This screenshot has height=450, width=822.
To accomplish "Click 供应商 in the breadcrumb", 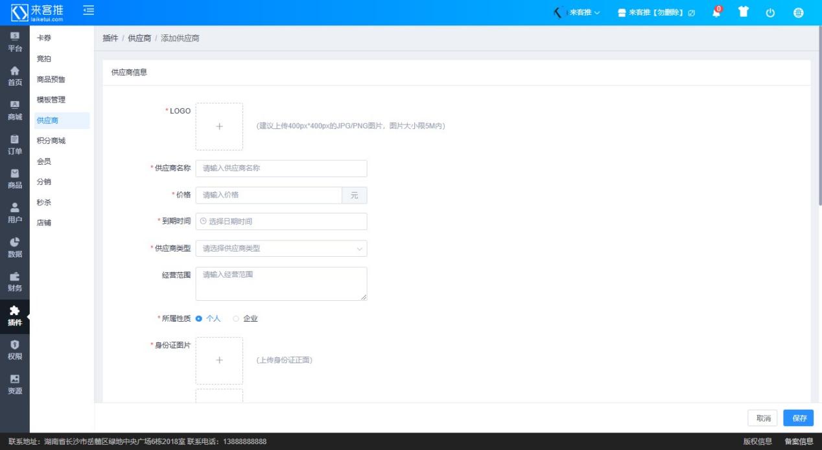I will (x=140, y=38).
